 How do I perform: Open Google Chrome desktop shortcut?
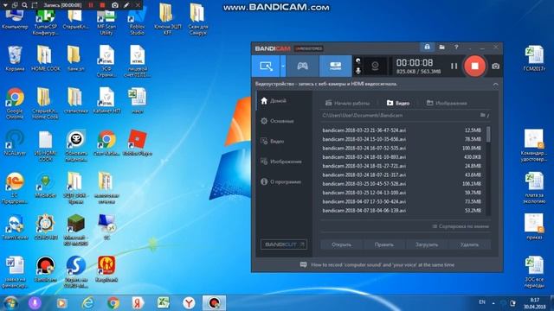[15, 103]
